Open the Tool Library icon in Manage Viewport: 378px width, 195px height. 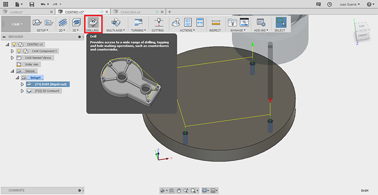[232, 23]
